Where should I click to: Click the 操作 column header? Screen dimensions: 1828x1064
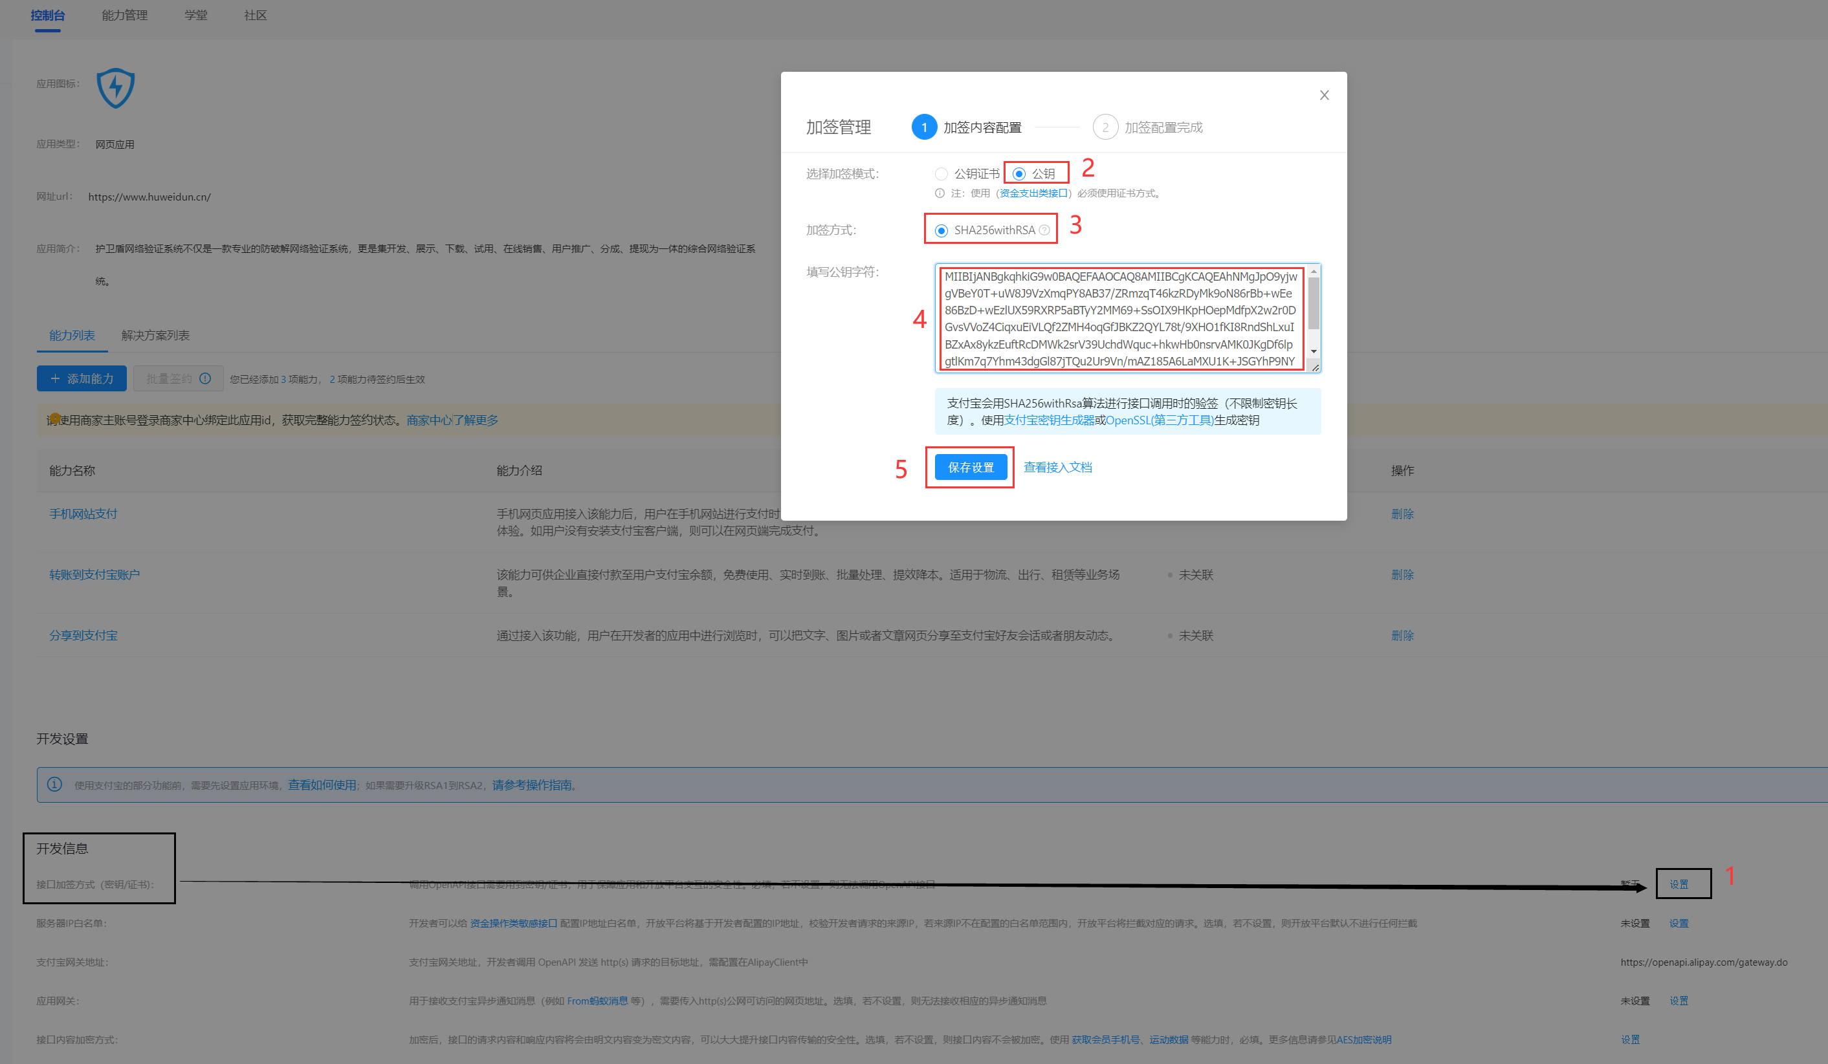click(1402, 470)
